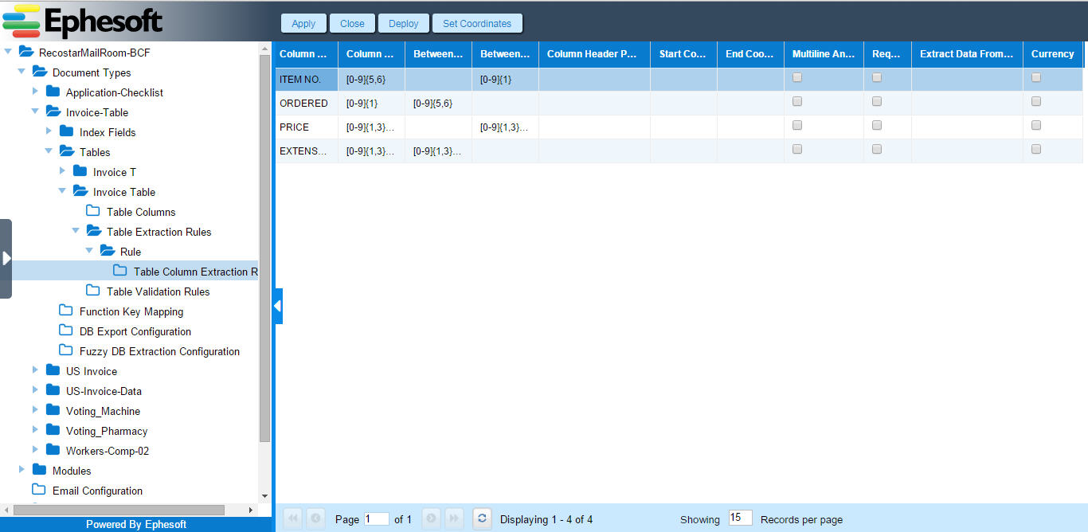Click the Function Key Mapping folder icon
This screenshot has height=532, width=1088.
pos(66,311)
